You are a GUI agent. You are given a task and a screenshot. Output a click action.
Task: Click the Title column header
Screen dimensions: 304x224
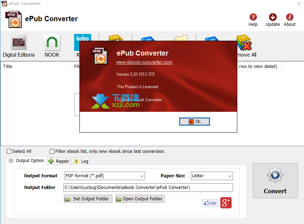36,66
